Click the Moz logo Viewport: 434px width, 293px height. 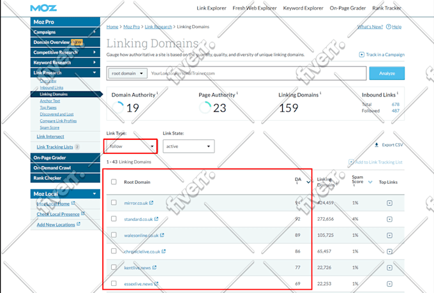(43, 8)
